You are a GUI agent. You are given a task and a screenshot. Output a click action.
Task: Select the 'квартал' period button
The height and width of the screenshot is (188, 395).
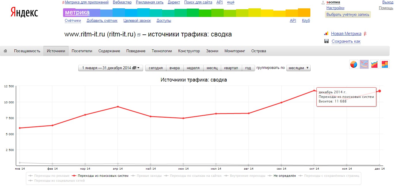coord(231,68)
